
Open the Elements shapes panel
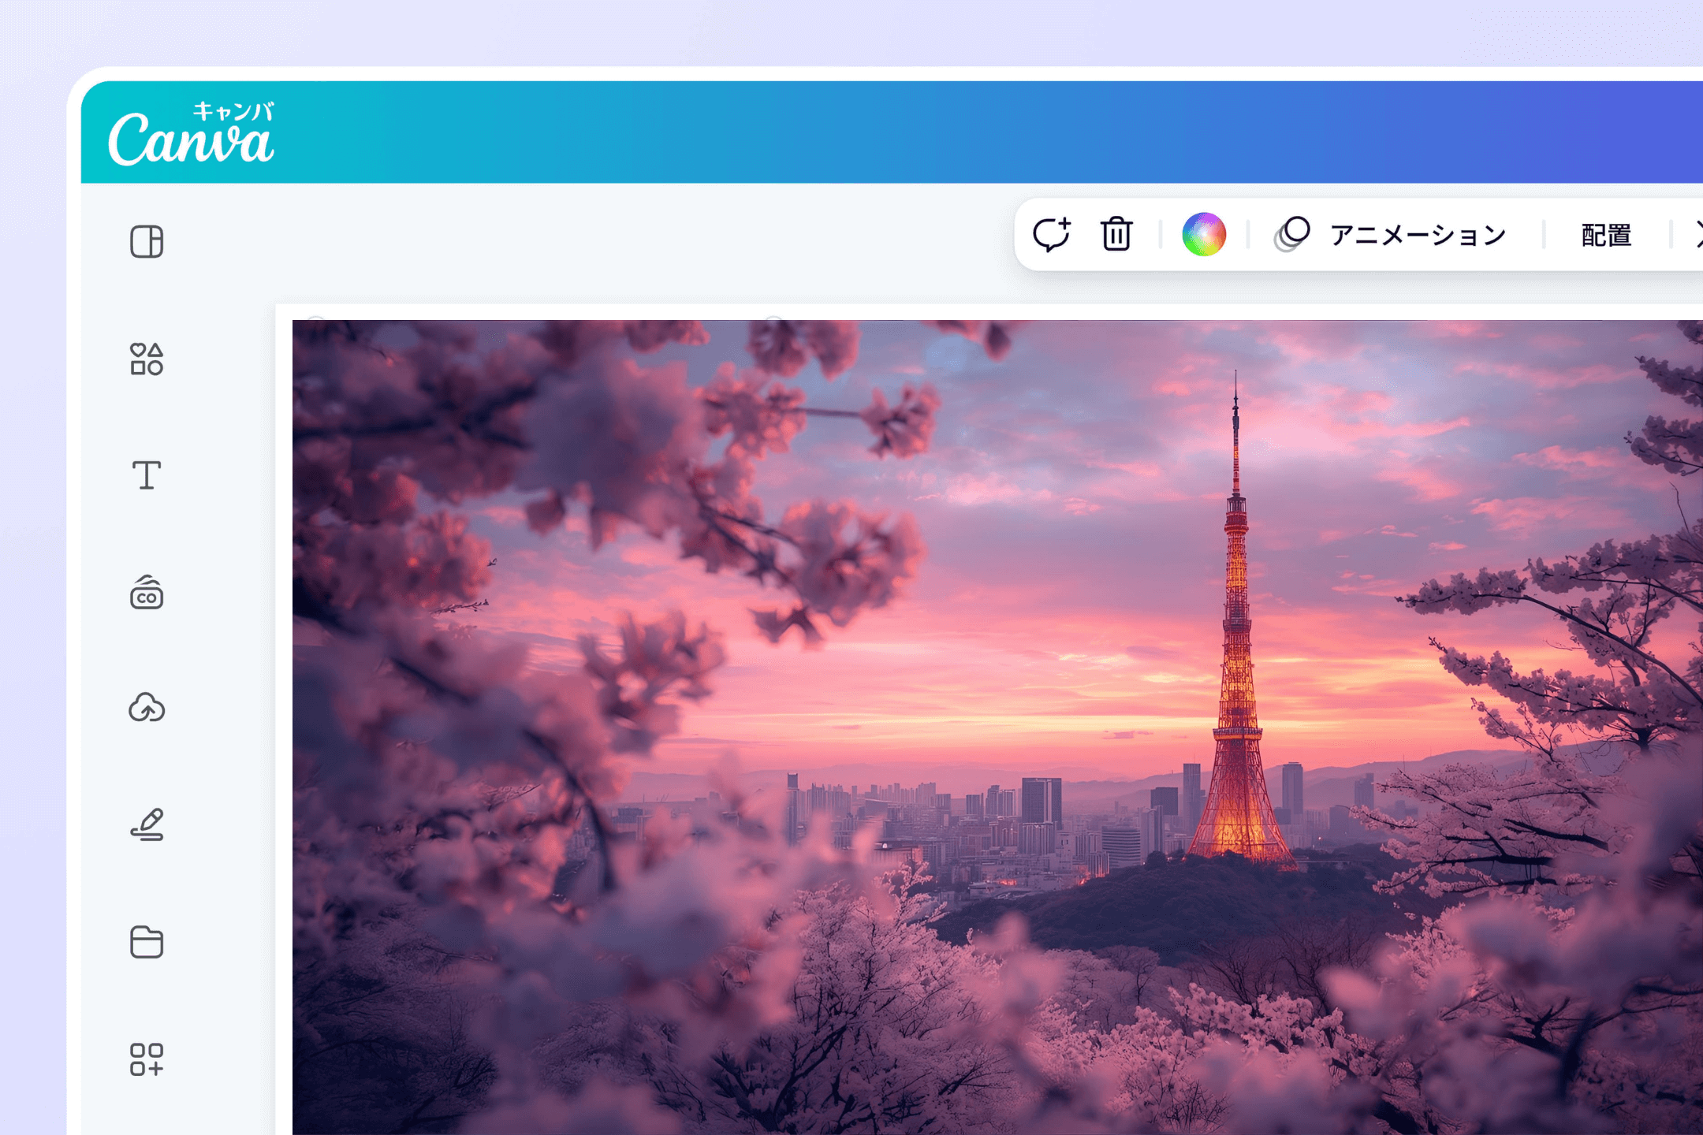(147, 359)
